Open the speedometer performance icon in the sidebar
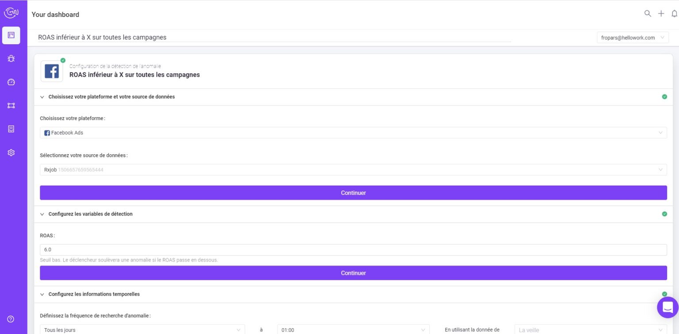Image resolution: width=679 pixels, height=334 pixels. [11, 82]
